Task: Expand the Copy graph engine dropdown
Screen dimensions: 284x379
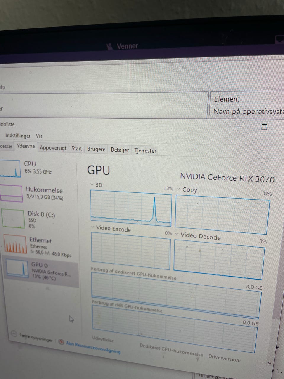Action: click(178, 189)
